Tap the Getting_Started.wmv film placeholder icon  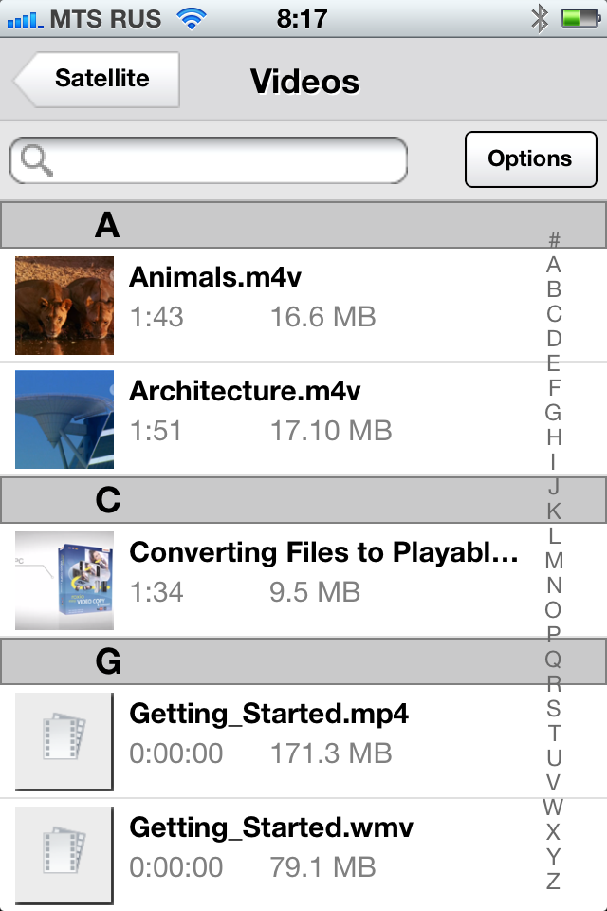pyautogui.click(x=64, y=854)
